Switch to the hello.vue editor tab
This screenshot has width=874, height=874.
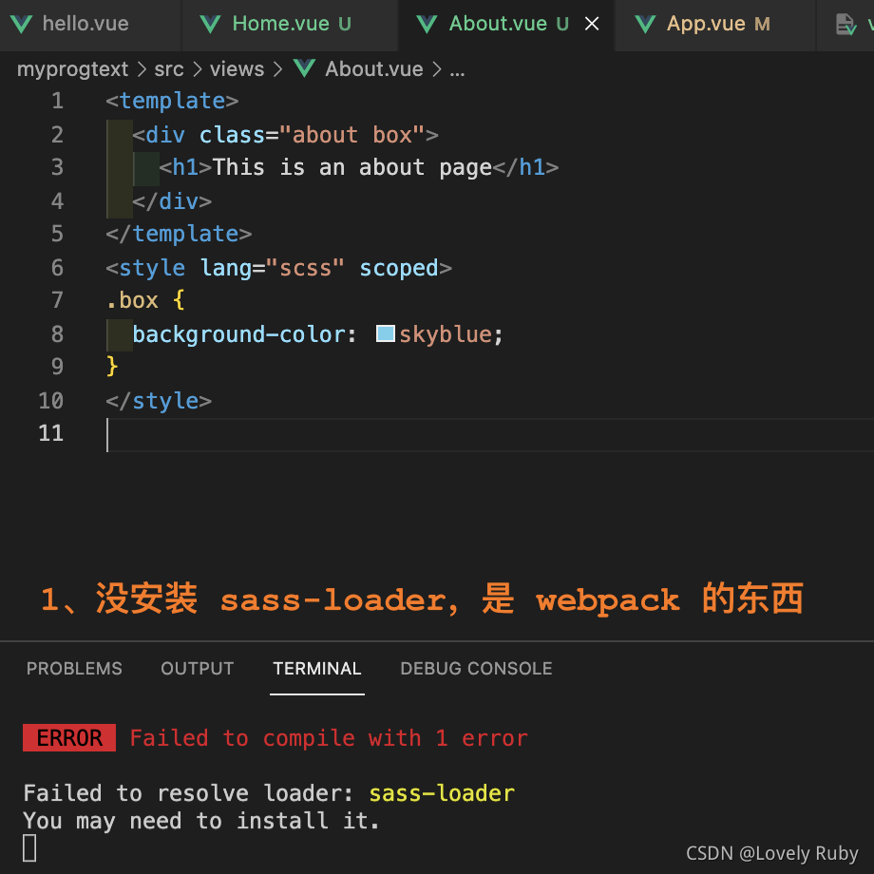[89, 25]
